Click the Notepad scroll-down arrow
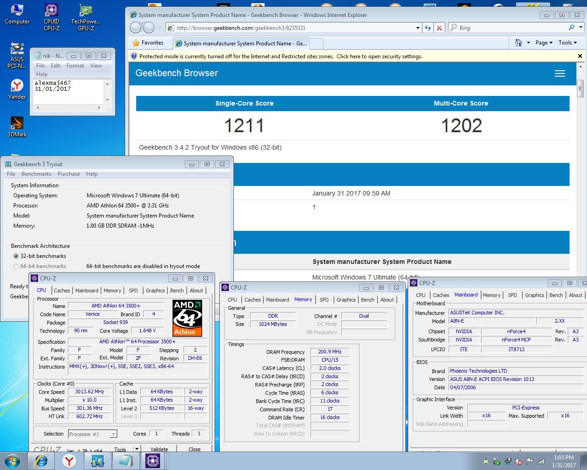 click(107, 100)
